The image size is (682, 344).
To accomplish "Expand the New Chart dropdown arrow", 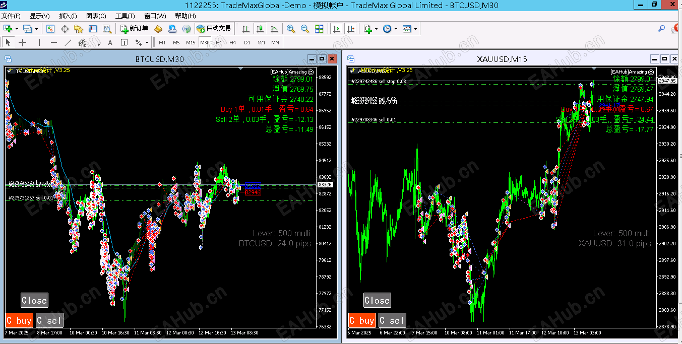I will 17,29.
